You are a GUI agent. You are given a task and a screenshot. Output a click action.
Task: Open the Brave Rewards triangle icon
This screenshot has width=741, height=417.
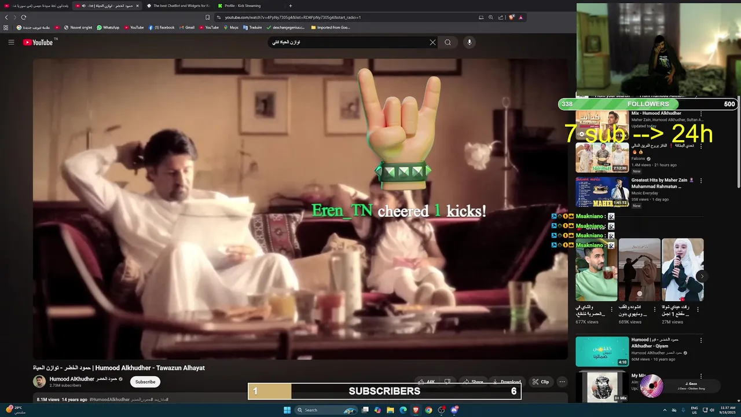(x=521, y=17)
